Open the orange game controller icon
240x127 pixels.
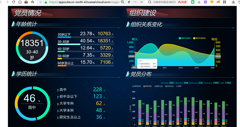click(x=218, y=2)
